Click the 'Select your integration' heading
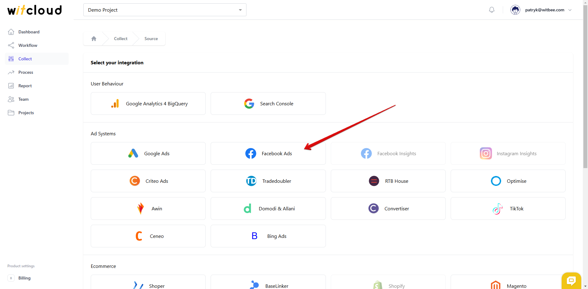The height and width of the screenshot is (289, 588). 117,62
